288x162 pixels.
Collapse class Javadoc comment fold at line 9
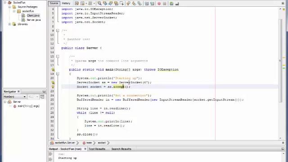coord(58,31)
